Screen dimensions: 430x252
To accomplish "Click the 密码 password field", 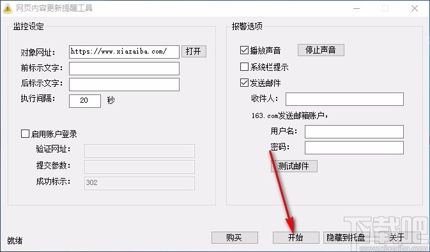I will pyautogui.click(x=354, y=147).
